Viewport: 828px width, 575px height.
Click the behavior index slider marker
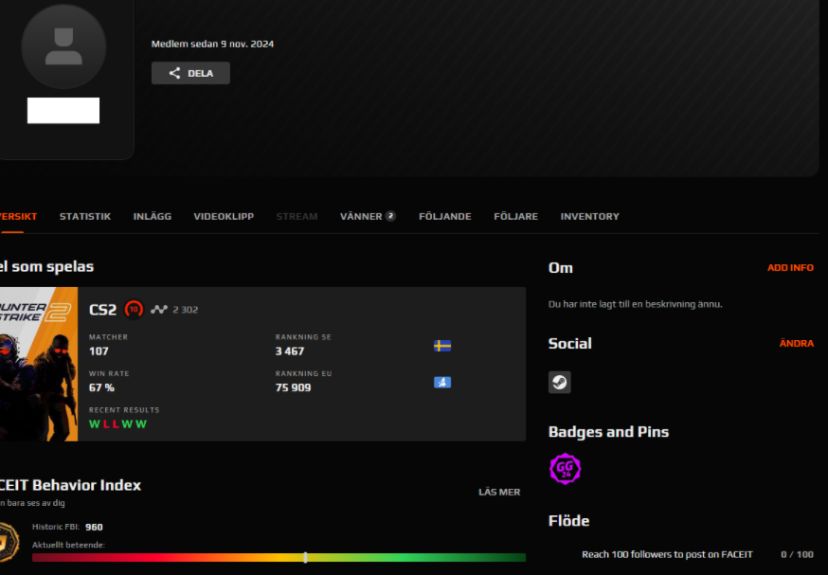pyautogui.click(x=305, y=557)
